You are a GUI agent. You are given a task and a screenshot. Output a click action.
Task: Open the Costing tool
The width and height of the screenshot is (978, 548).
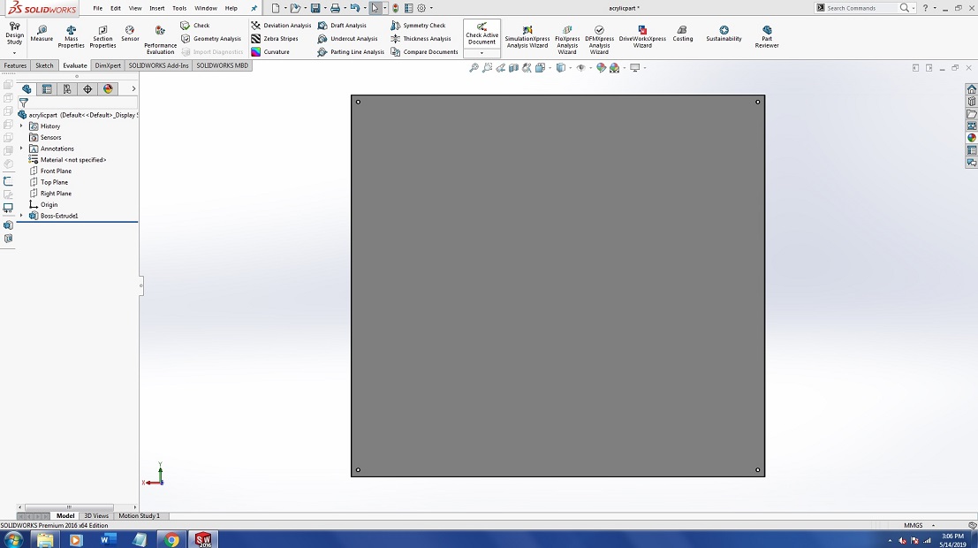(x=682, y=34)
